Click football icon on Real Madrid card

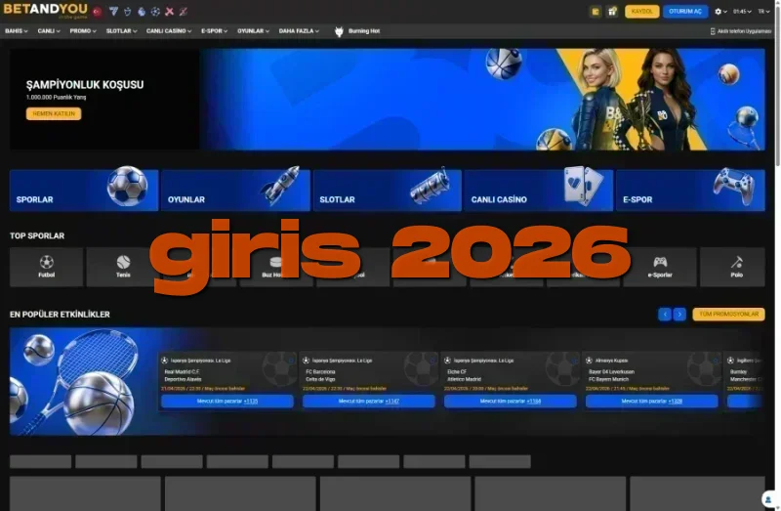point(164,360)
